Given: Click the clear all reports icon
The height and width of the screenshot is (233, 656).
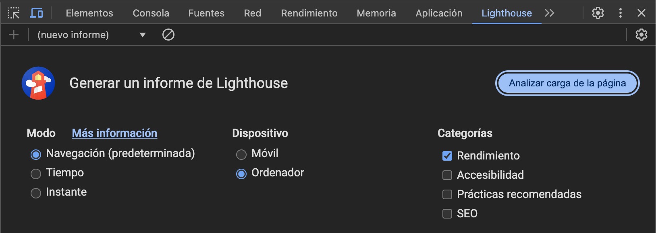Looking at the screenshot, I should coord(168,35).
